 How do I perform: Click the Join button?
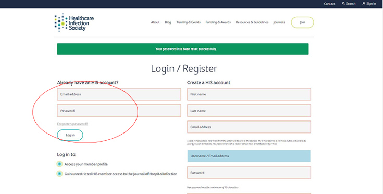(302, 22)
